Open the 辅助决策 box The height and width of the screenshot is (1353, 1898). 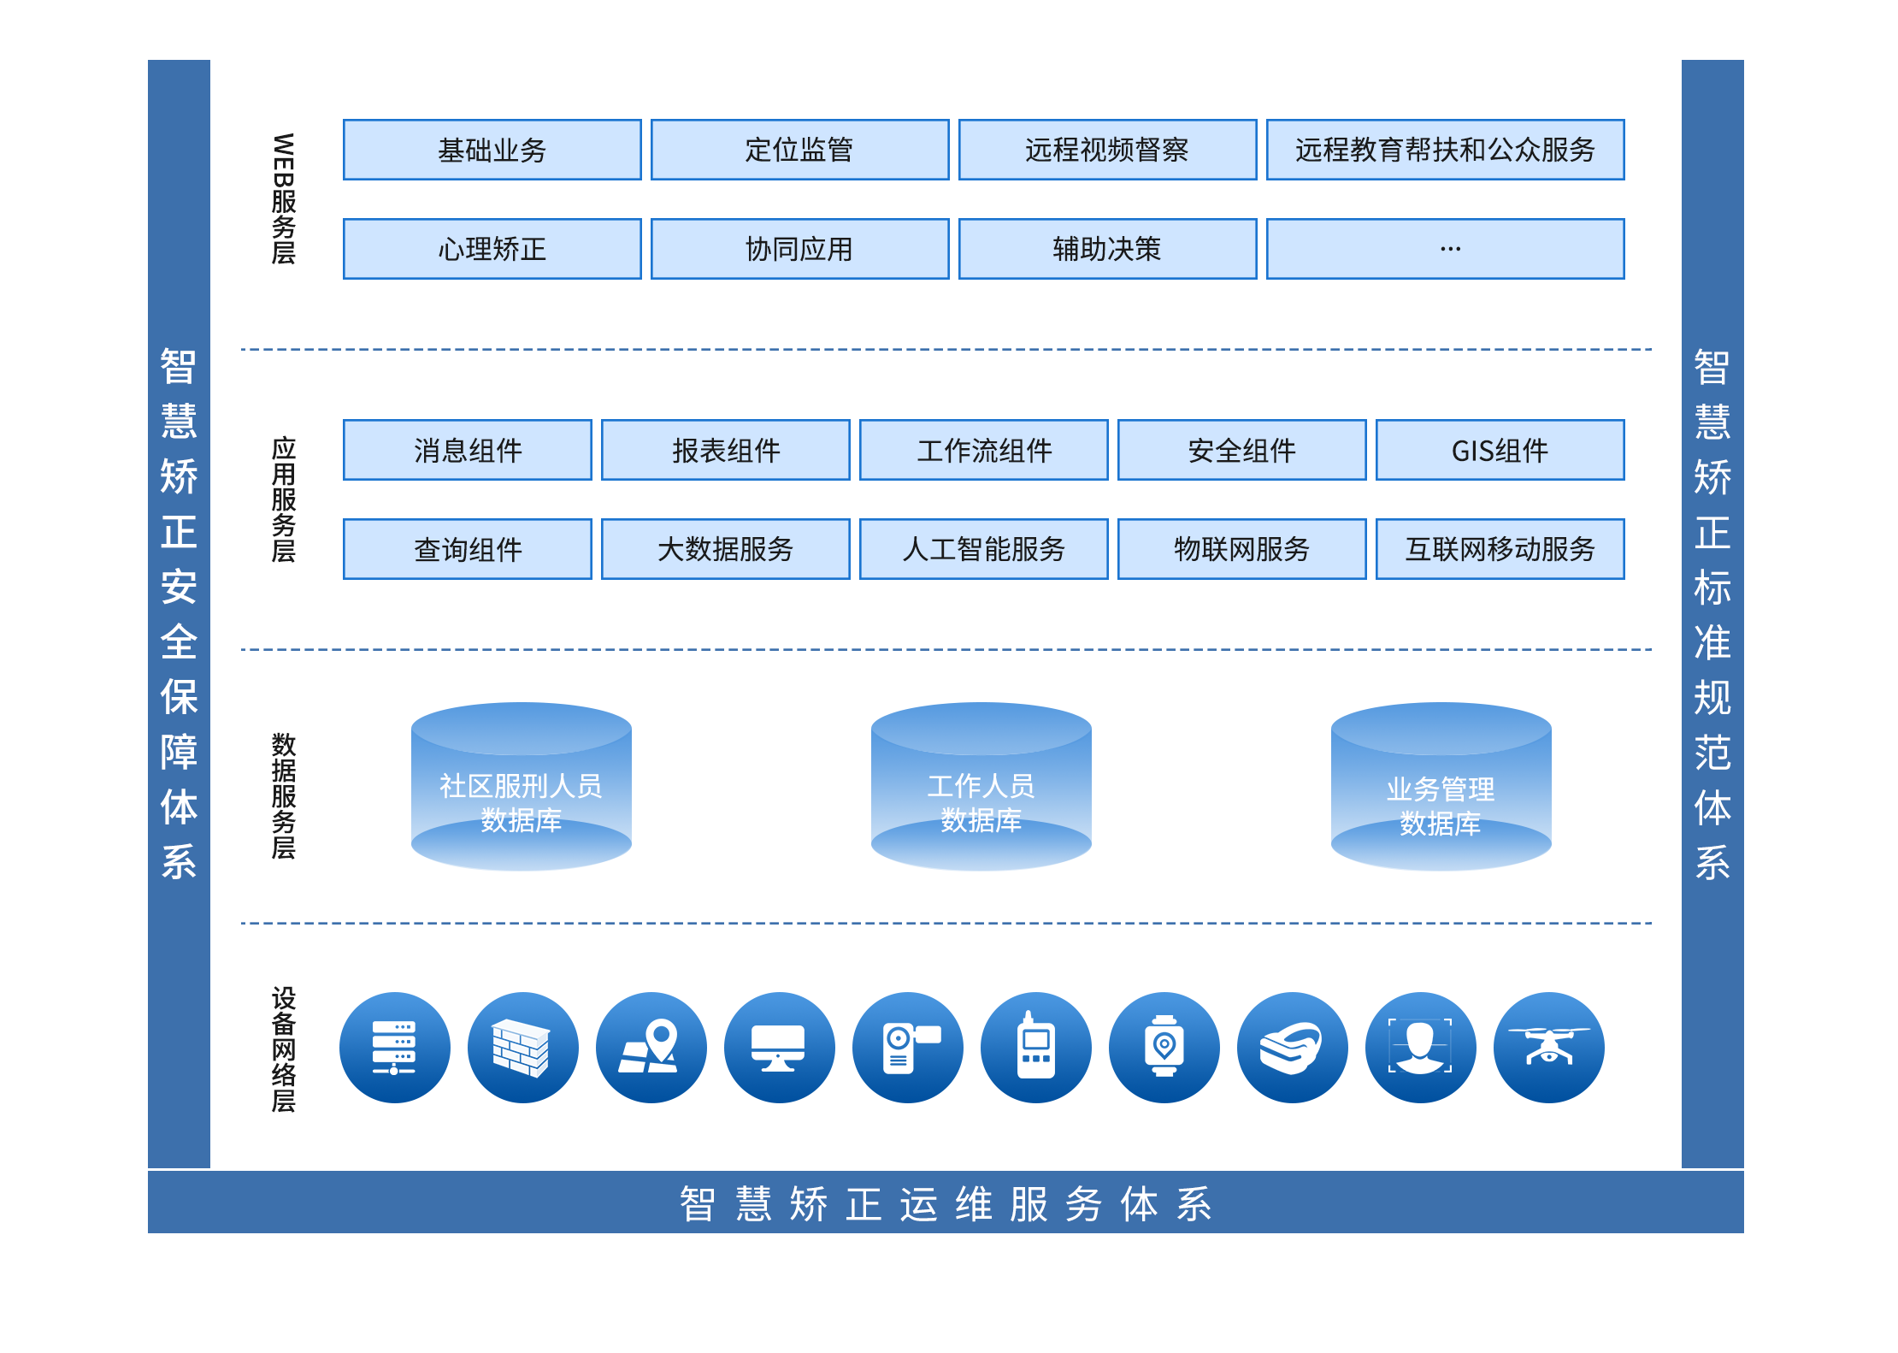1108,249
